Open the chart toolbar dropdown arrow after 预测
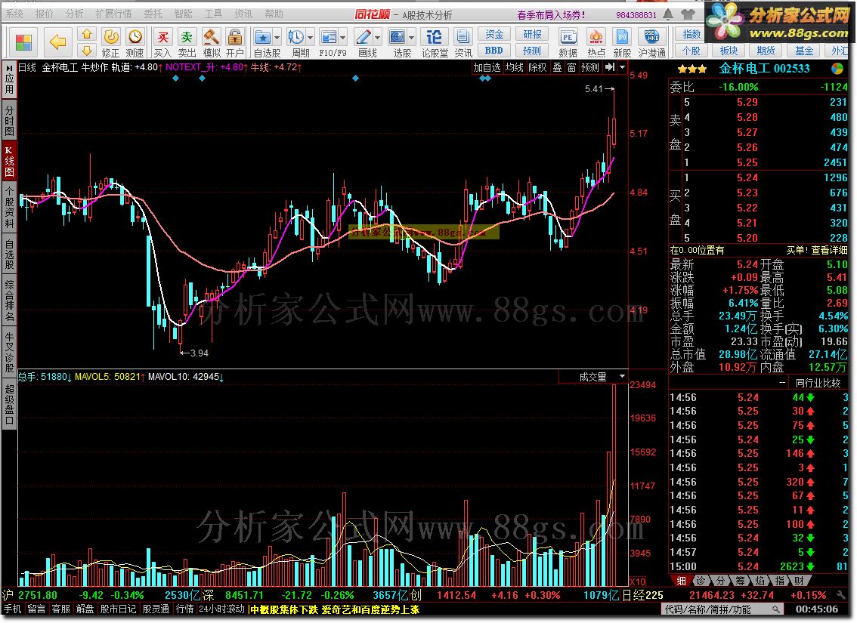 623,67
